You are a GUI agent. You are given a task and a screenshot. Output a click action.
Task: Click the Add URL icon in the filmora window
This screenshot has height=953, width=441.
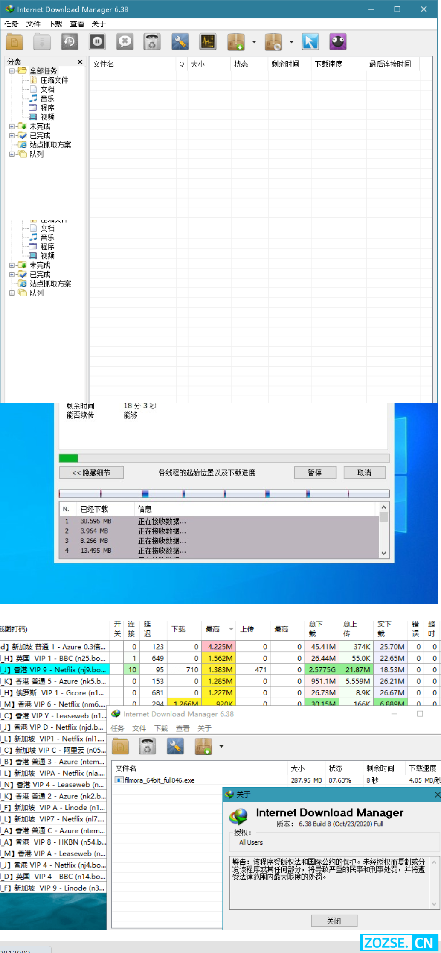click(x=120, y=746)
